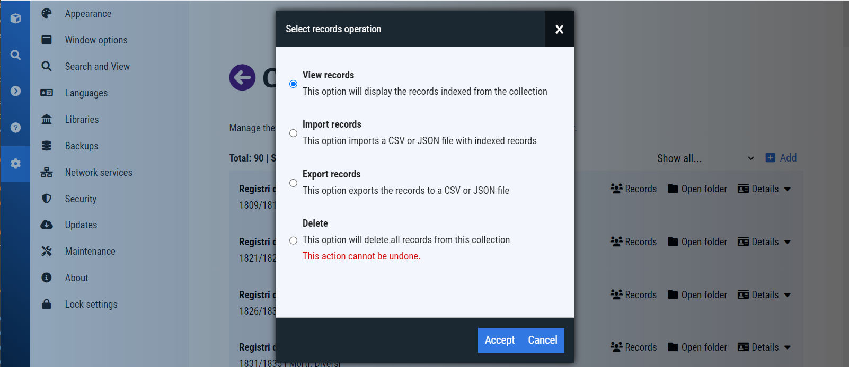Click the Accept button
The height and width of the screenshot is (367, 849).
pyautogui.click(x=500, y=340)
